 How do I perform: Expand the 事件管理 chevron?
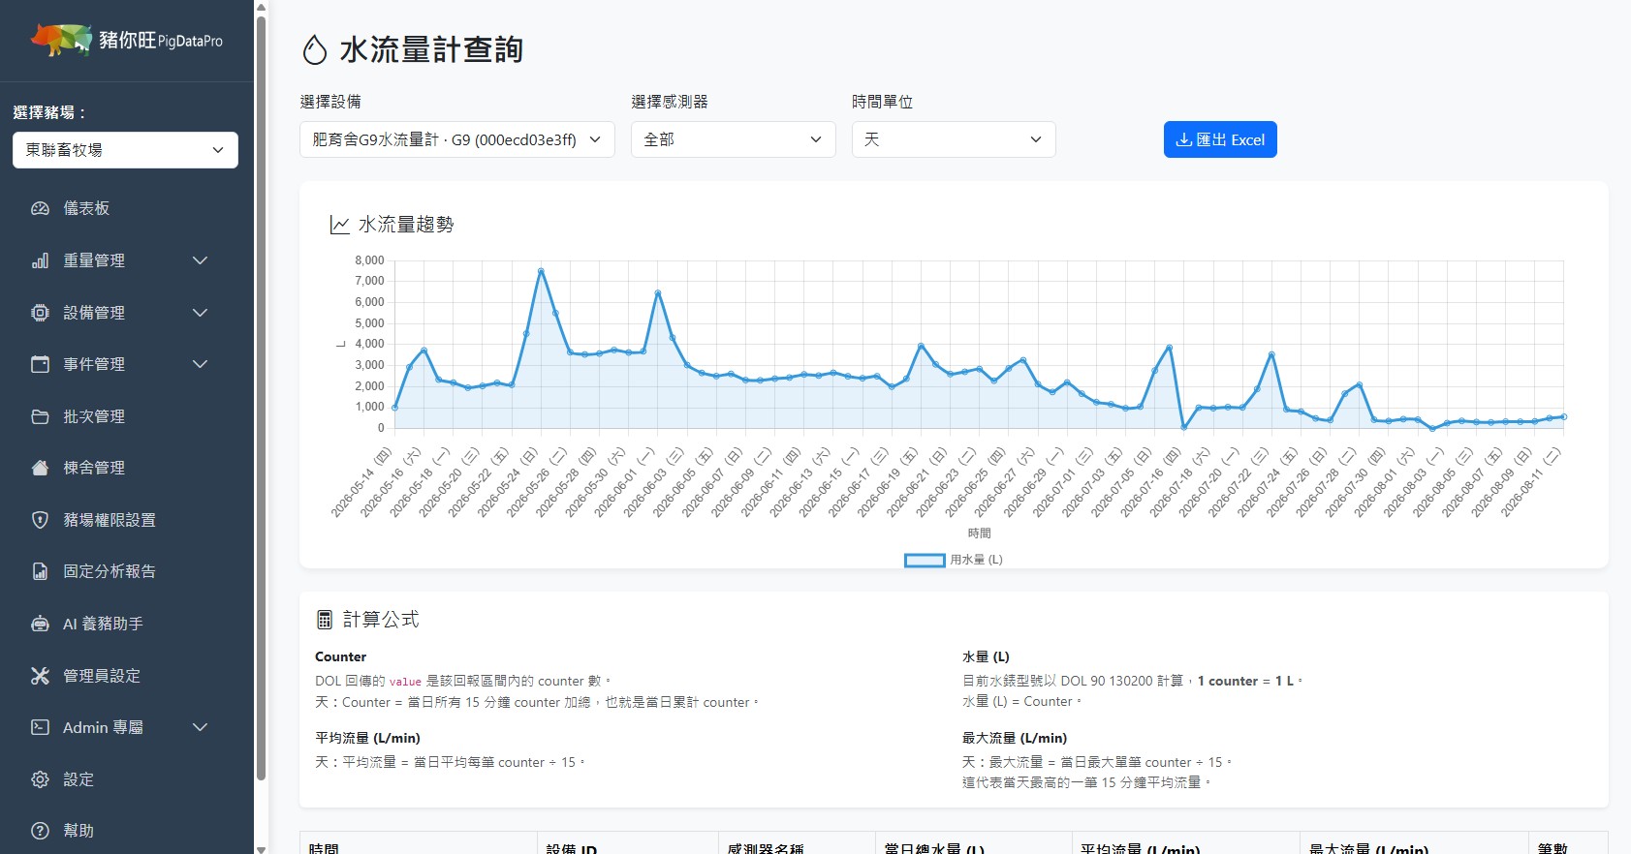click(200, 364)
